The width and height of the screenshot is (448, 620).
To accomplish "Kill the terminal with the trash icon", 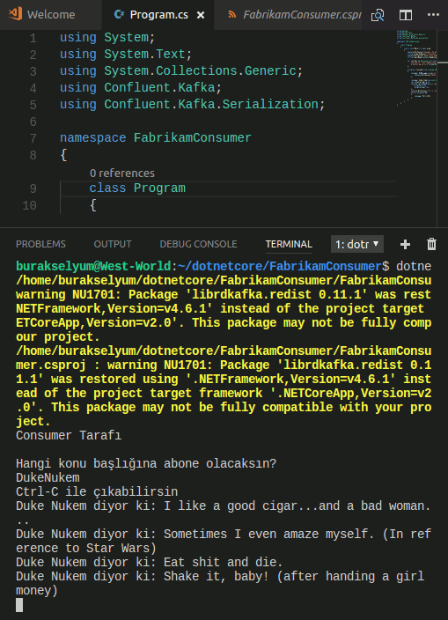I will coord(432,244).
